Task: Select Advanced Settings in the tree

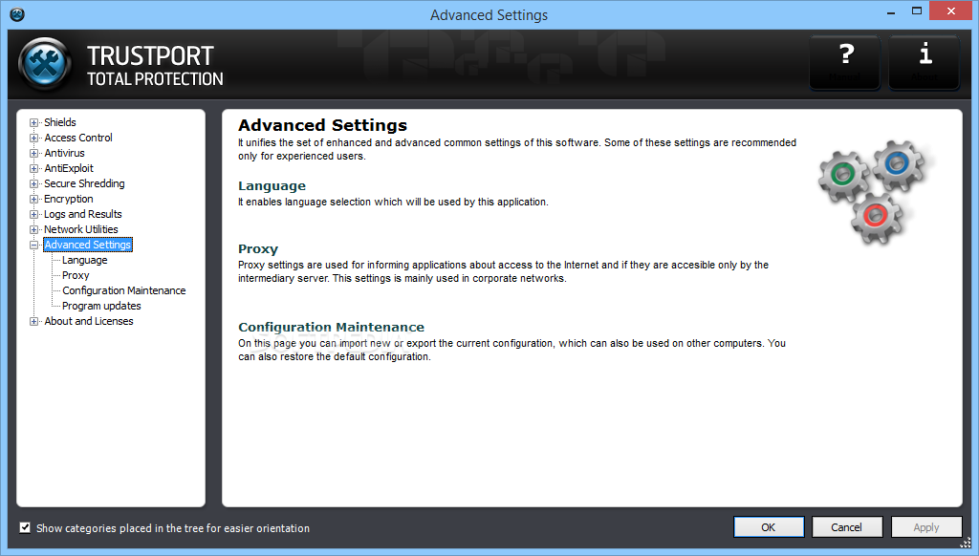Action: (x=88, y=245)
